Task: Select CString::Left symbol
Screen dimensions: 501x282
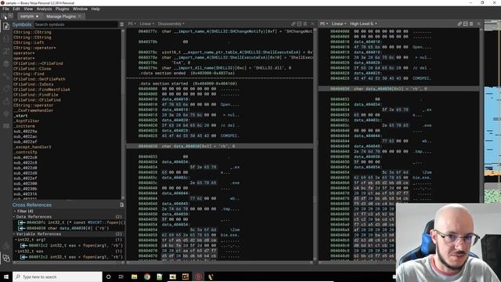Action: pos(29,42)
